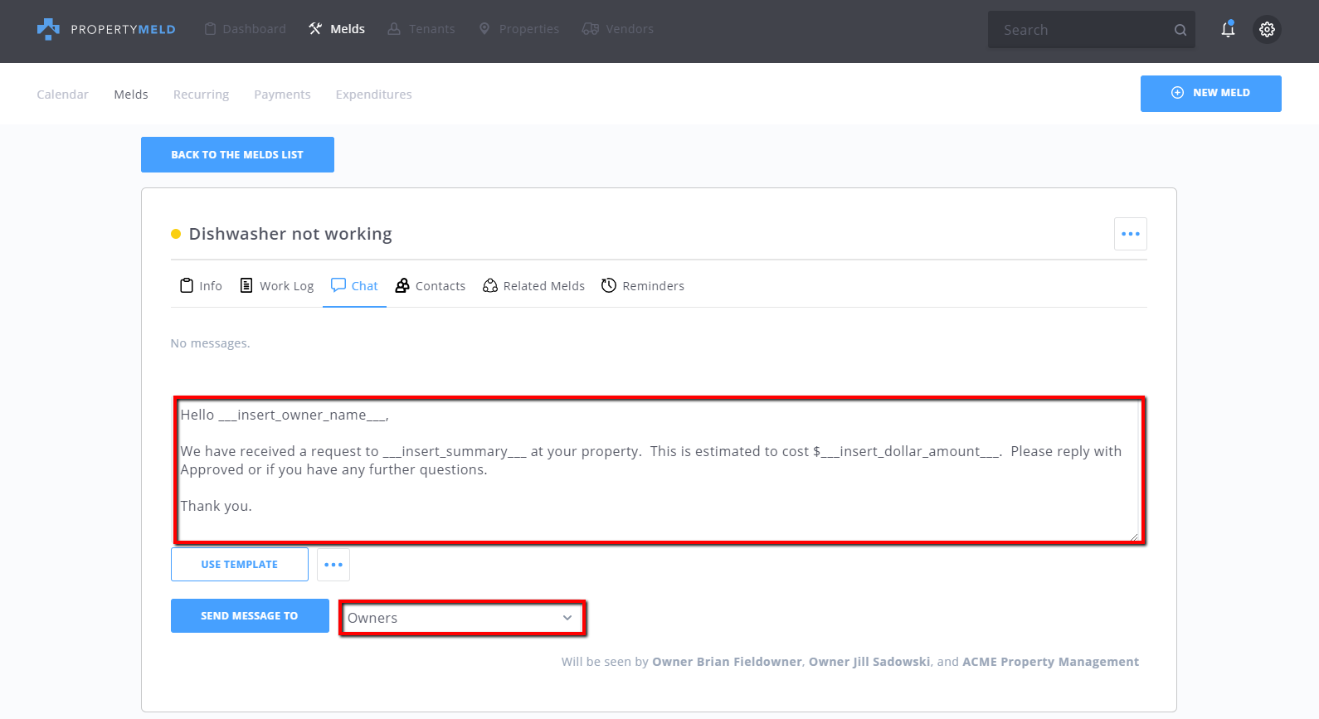Switch to Expenditures sub-tab
The height and width of the screenshot is (719, 1319).
[x=373, y=95]
